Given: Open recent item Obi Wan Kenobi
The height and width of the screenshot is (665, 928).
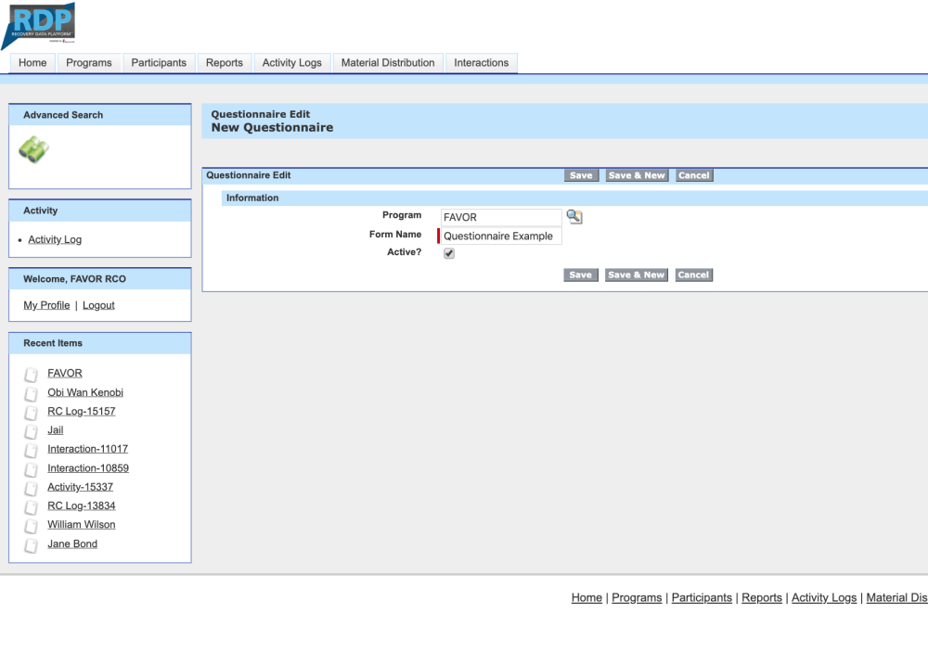Looking at the screenshot, I should click(85, 392).
